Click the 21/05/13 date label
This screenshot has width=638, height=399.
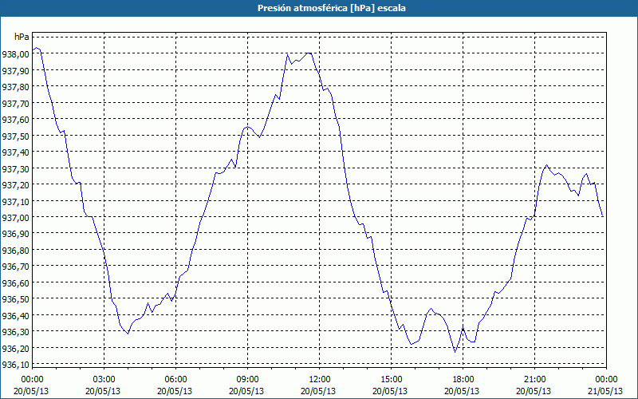click(x=606, y=391)
